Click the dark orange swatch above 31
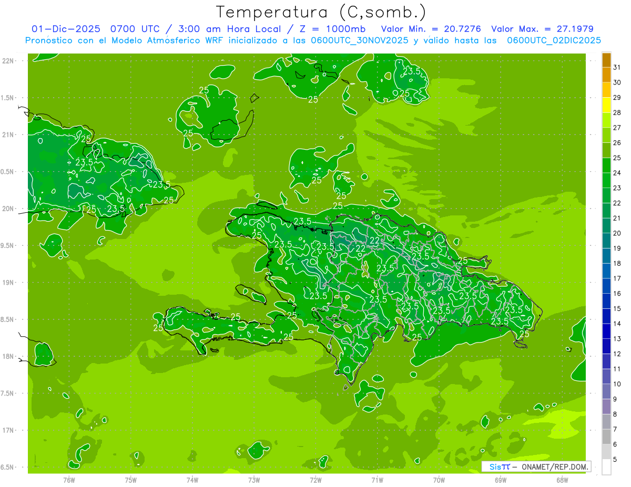 coord(606,60)
